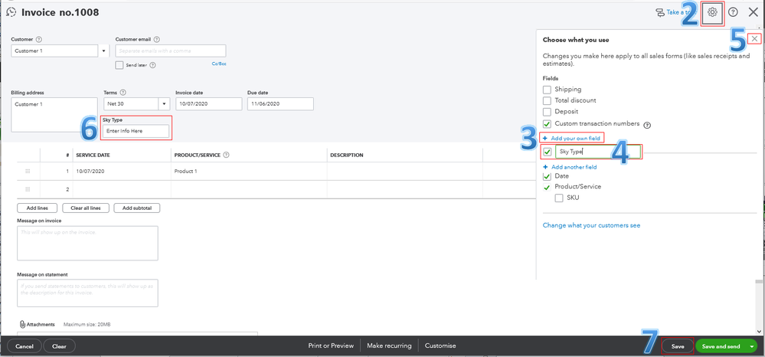Enable the Total discount checkbox

pos(547,101)
